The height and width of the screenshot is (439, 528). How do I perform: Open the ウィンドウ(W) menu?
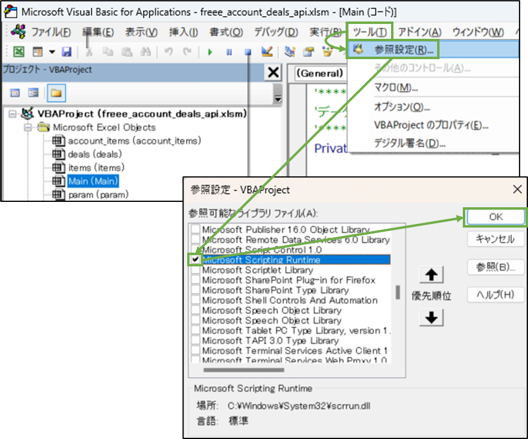pyautogui.click(x=478, y=32)
